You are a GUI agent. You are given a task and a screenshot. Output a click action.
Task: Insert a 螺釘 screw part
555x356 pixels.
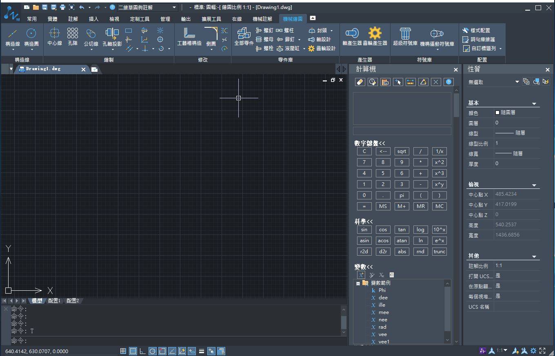pos(264,31)
